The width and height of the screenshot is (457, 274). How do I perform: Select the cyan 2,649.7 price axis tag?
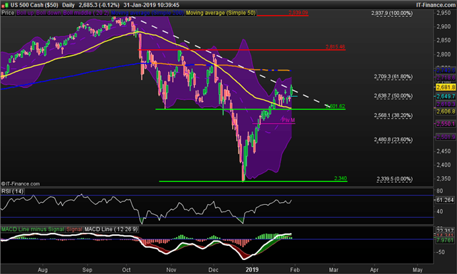(x=446, y=97)
